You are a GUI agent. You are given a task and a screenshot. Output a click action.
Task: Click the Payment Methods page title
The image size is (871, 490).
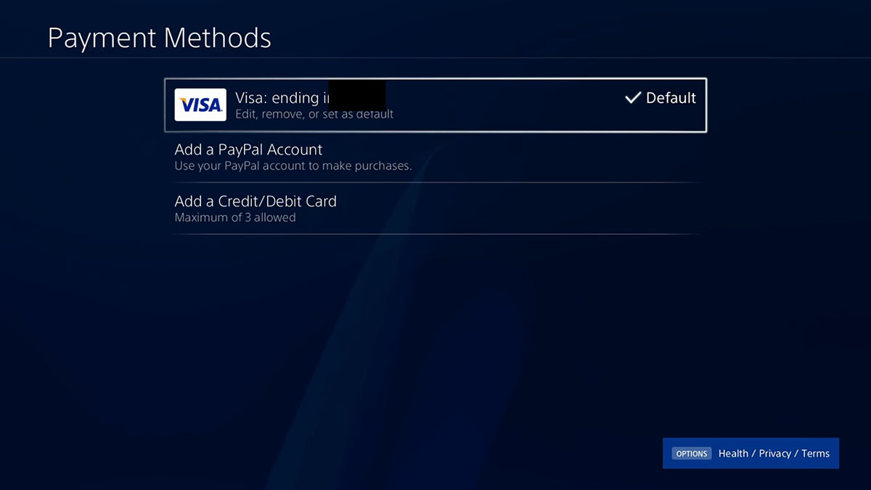point(159,37)
